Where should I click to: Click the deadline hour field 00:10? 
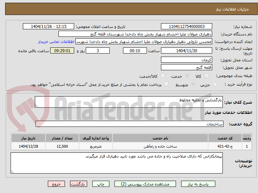tap(135, 50)
